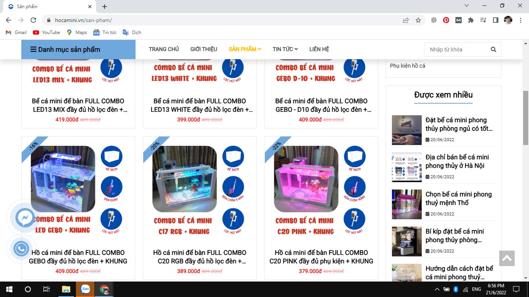Open Zalo from the taskbar
Image resolution: width=529 pixels, height=297 pixels.
(x=85, y=289)
